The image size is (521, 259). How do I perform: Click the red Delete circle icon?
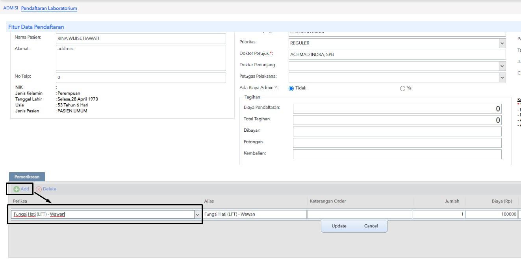39,189
